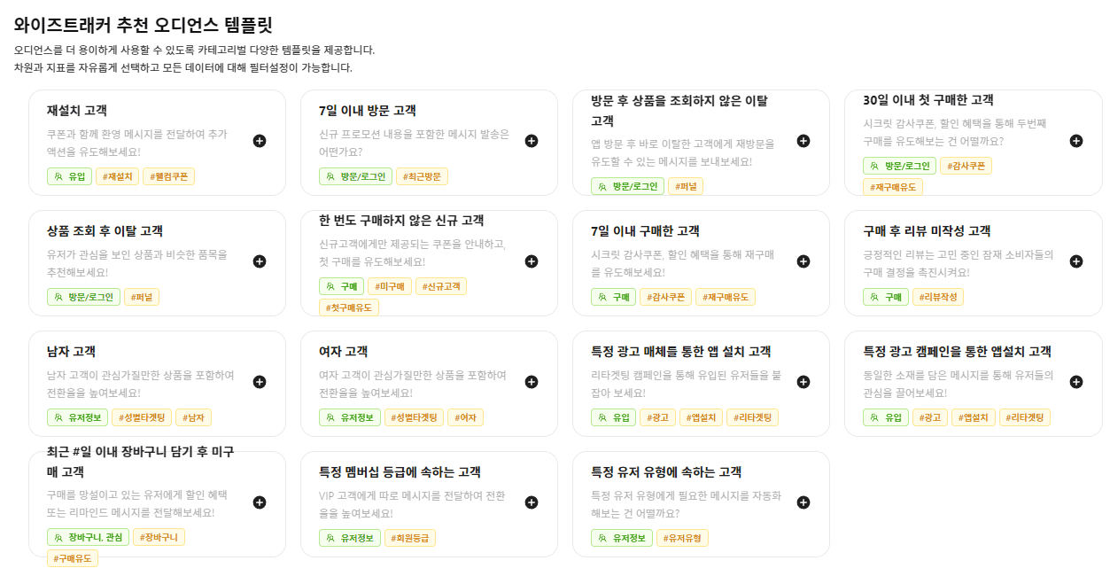Select the #회원등급 tag
Screen dimensions: 1110x576
pyautogui.click(x=409, y=538)
